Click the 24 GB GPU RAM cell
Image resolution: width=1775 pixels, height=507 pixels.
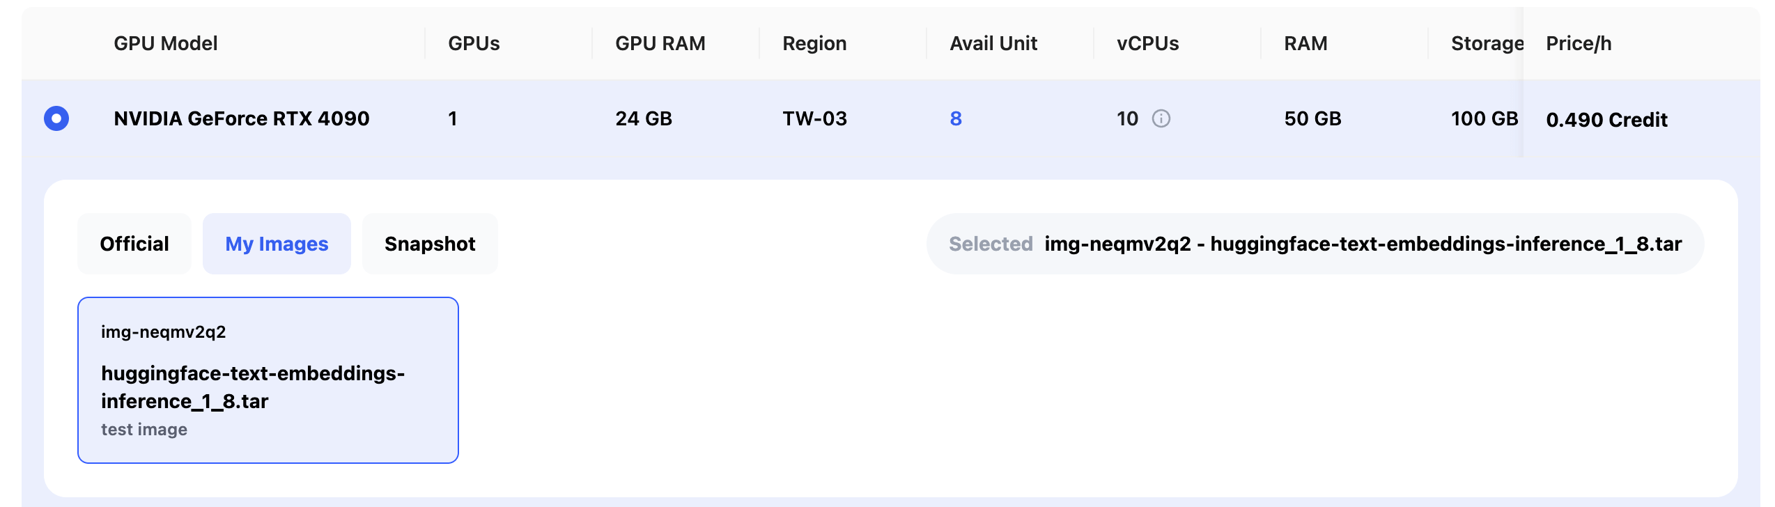point(644,118)
